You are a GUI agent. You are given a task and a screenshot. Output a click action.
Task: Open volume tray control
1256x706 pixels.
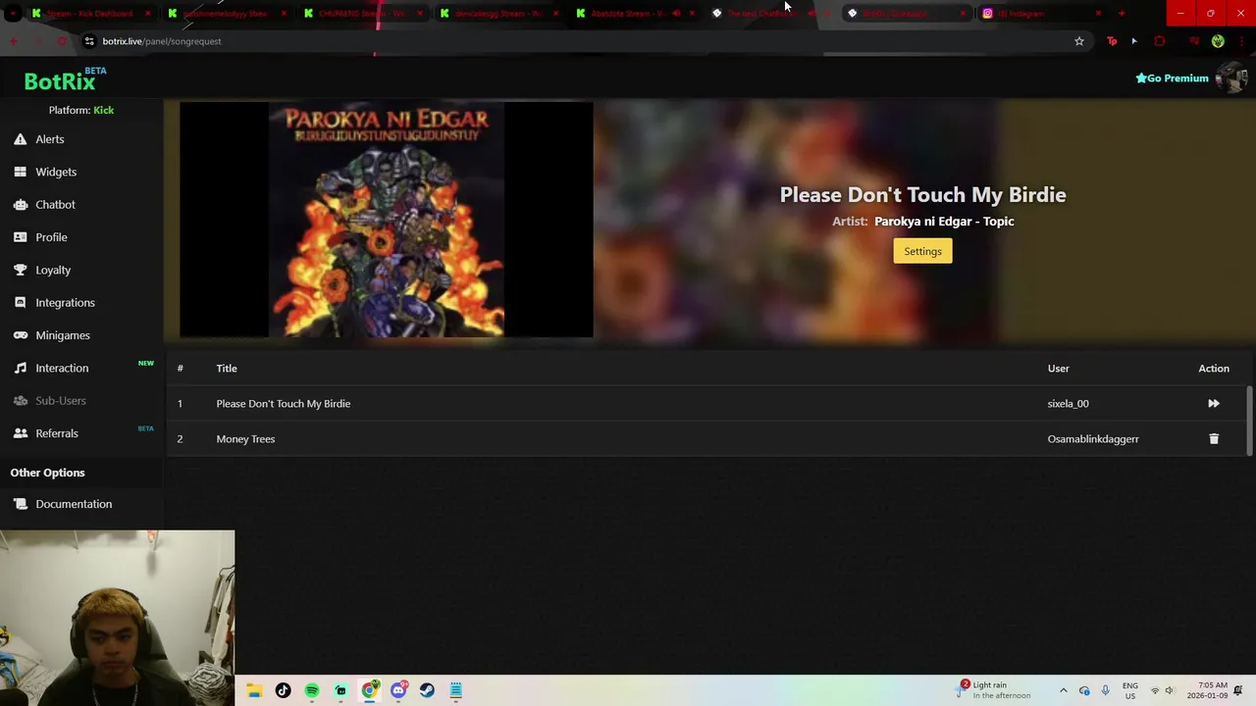[1169, 690]
